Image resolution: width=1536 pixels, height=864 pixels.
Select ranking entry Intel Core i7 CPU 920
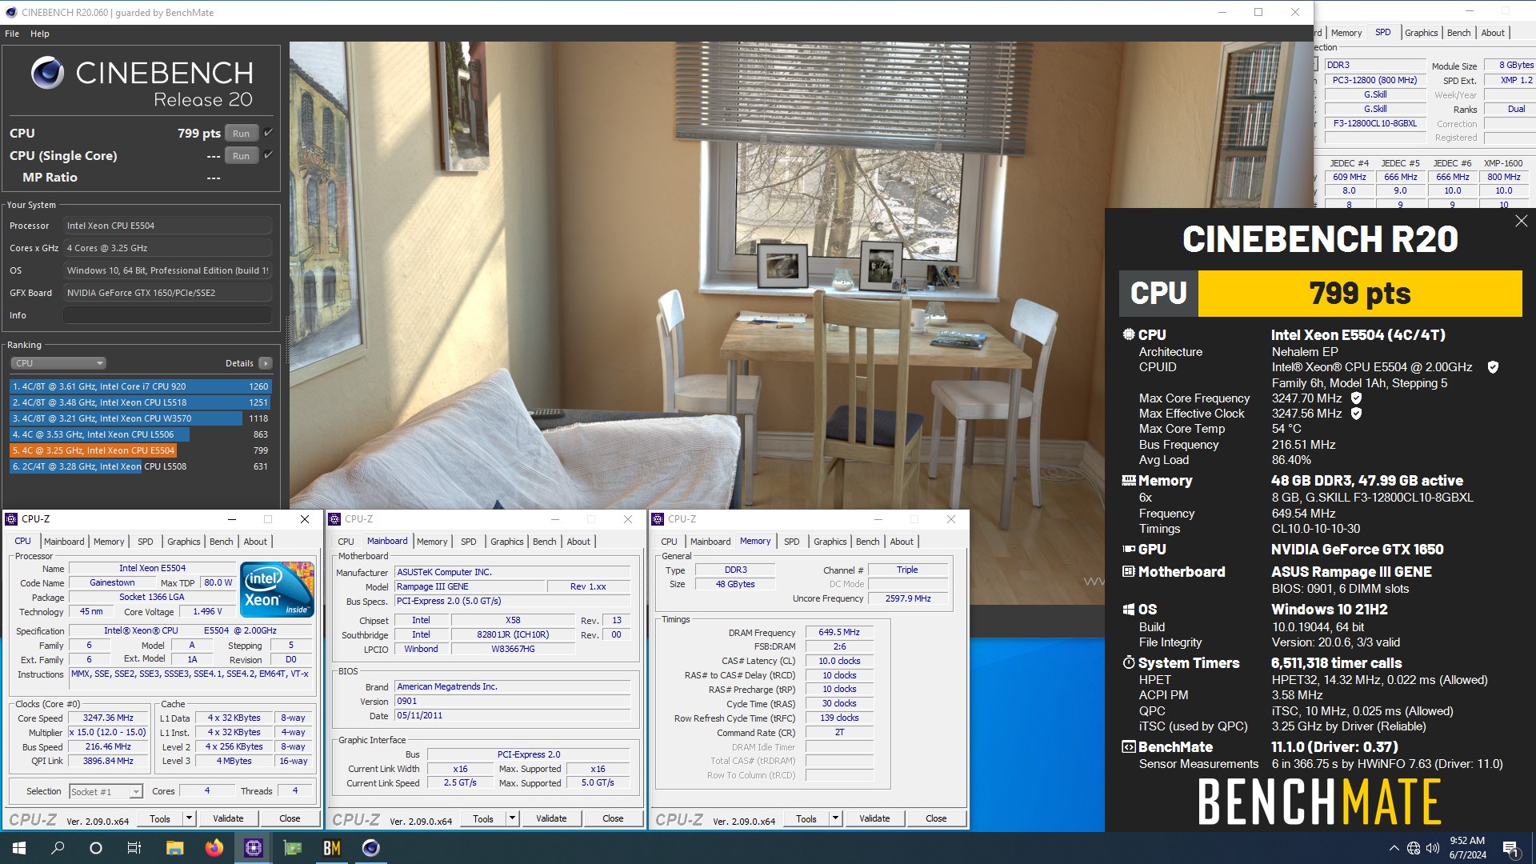(x=141, y=386)
